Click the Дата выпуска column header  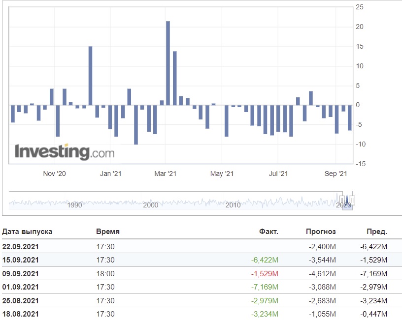click(27, 232)
